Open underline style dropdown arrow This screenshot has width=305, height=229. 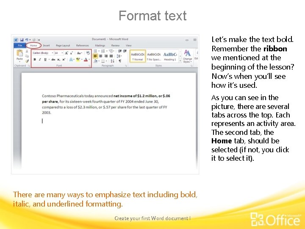[x=49, y=60]
